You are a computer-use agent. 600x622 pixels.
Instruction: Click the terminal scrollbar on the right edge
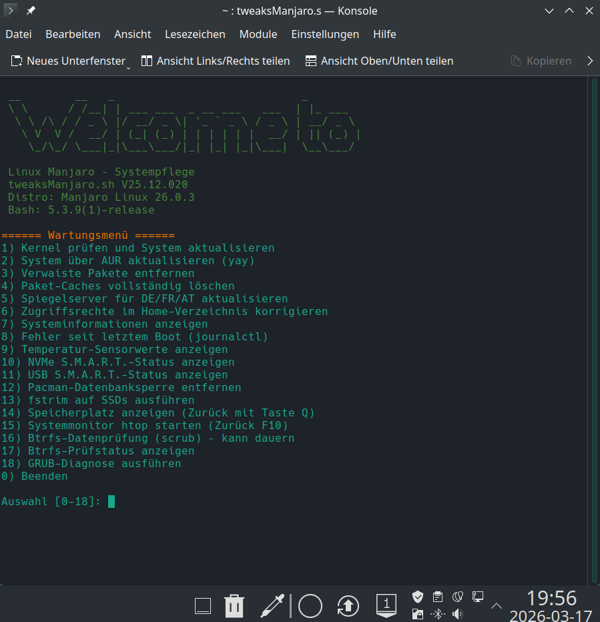594,200
